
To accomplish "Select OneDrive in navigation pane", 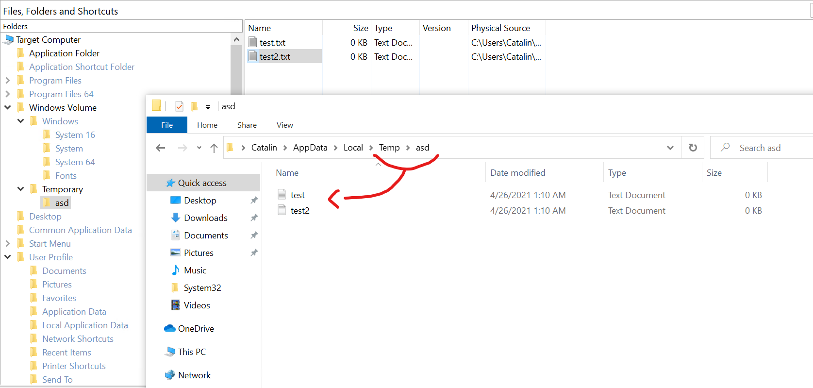I will (196, 329).
